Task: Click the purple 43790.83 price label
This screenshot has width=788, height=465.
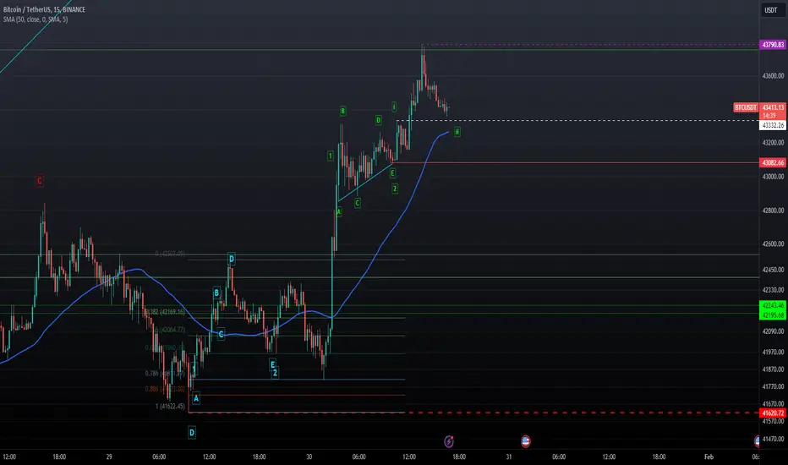Action: (773, 45)
